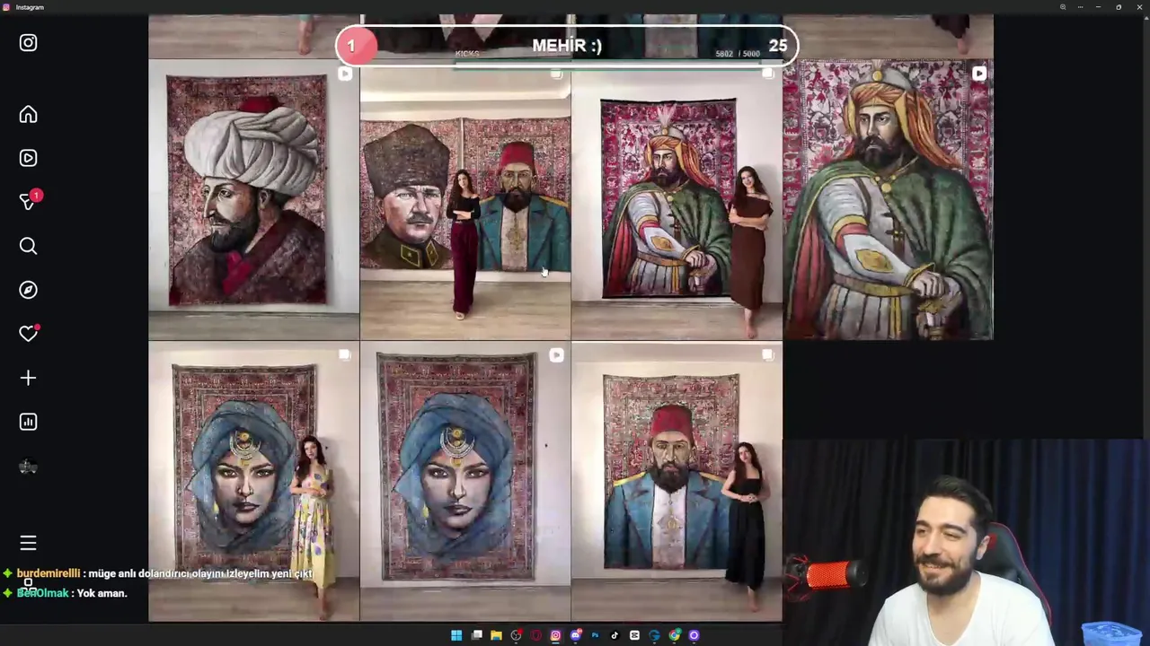The width and height of the screenshot is (1150, 646).
Task: Open TikTok from the taskbar
Action: pos(615,635)
